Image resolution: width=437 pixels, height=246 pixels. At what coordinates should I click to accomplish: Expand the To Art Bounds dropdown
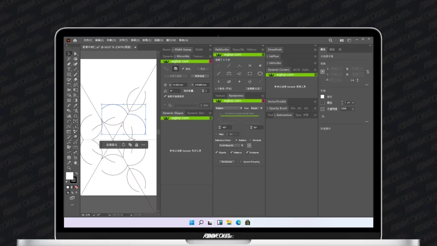coord(231,145)
